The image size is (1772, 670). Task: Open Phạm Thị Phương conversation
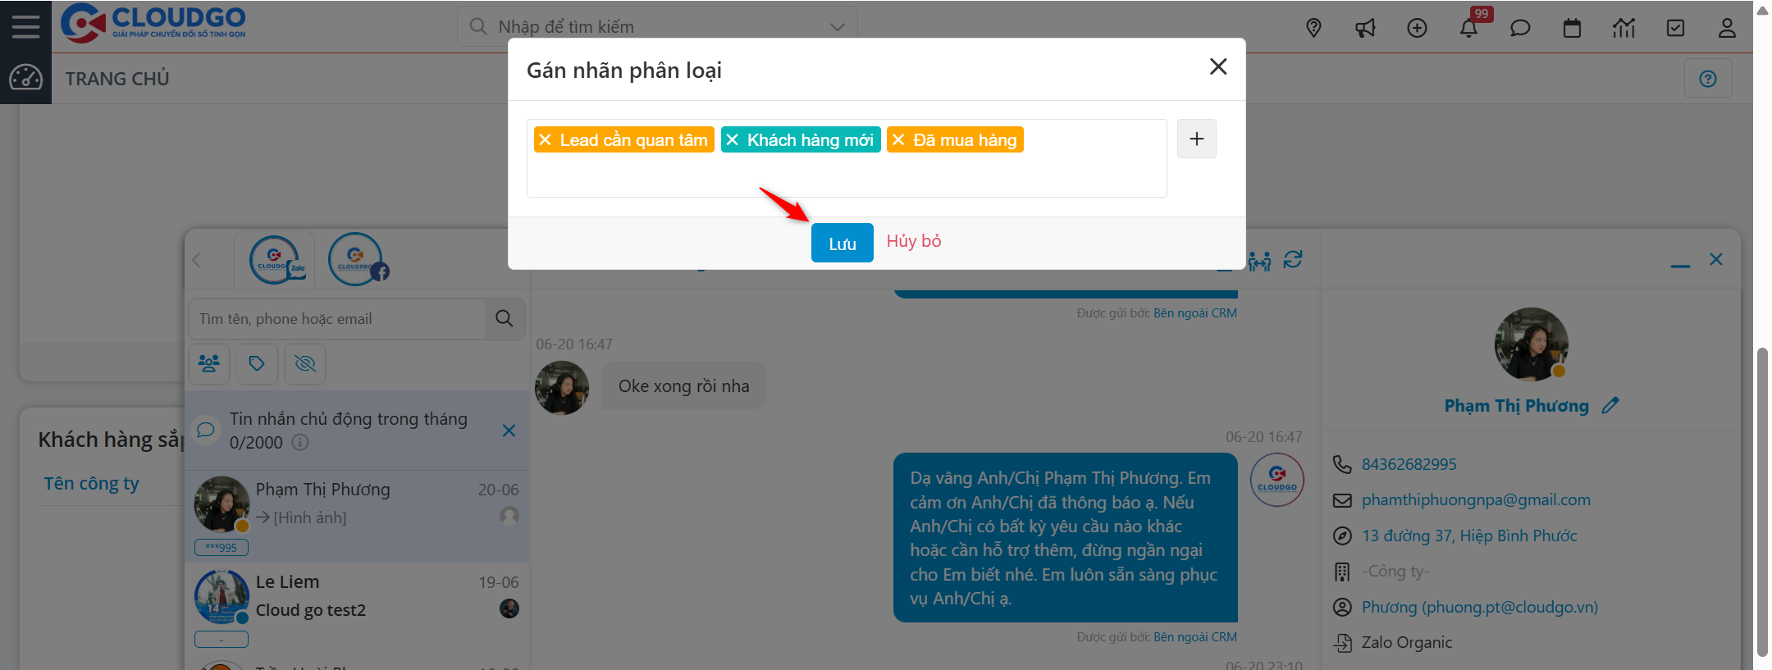click(x=357, y=515)
